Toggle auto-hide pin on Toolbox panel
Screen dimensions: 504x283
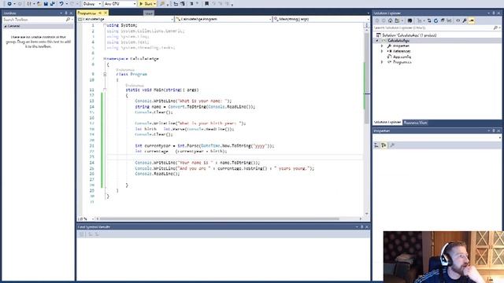(66, 13)
